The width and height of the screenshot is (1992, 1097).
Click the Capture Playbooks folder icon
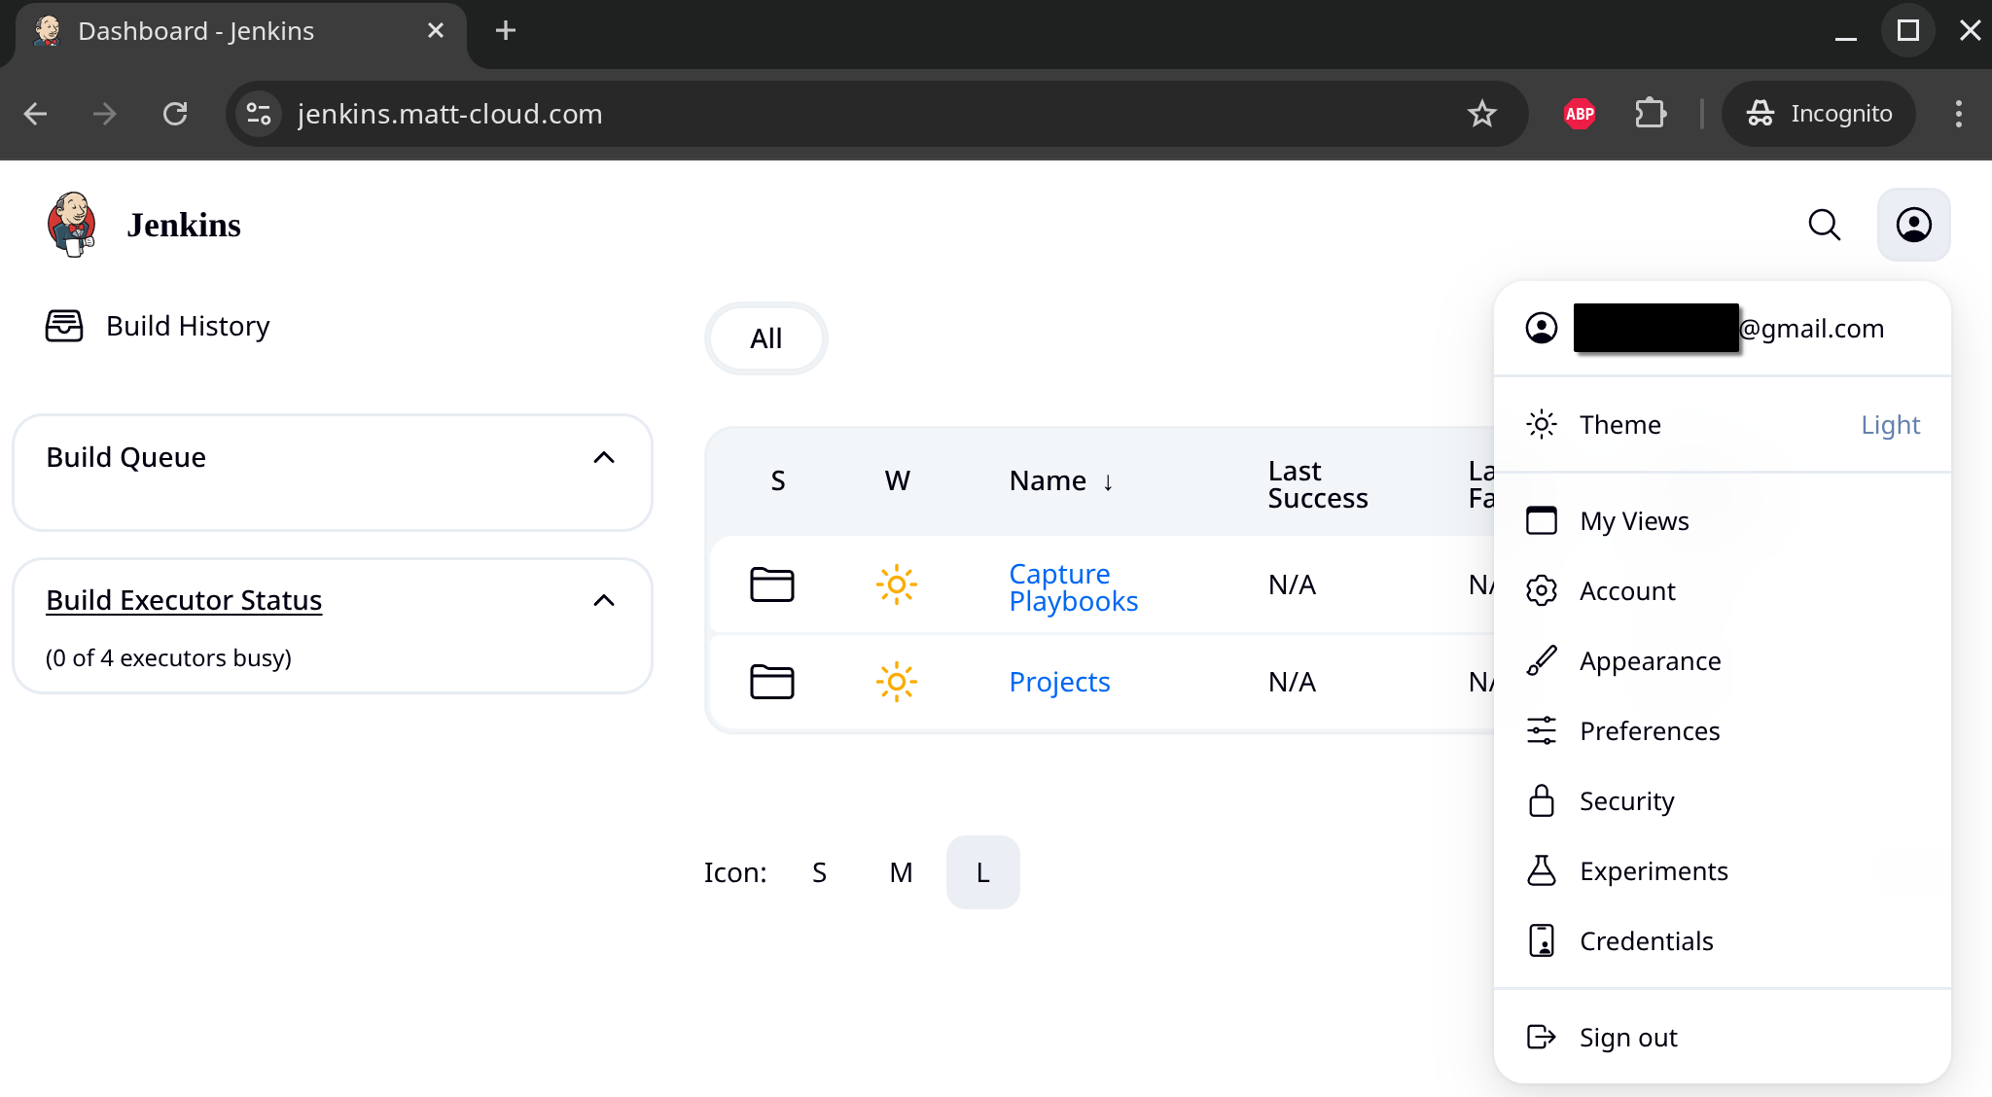pos(772,584)
